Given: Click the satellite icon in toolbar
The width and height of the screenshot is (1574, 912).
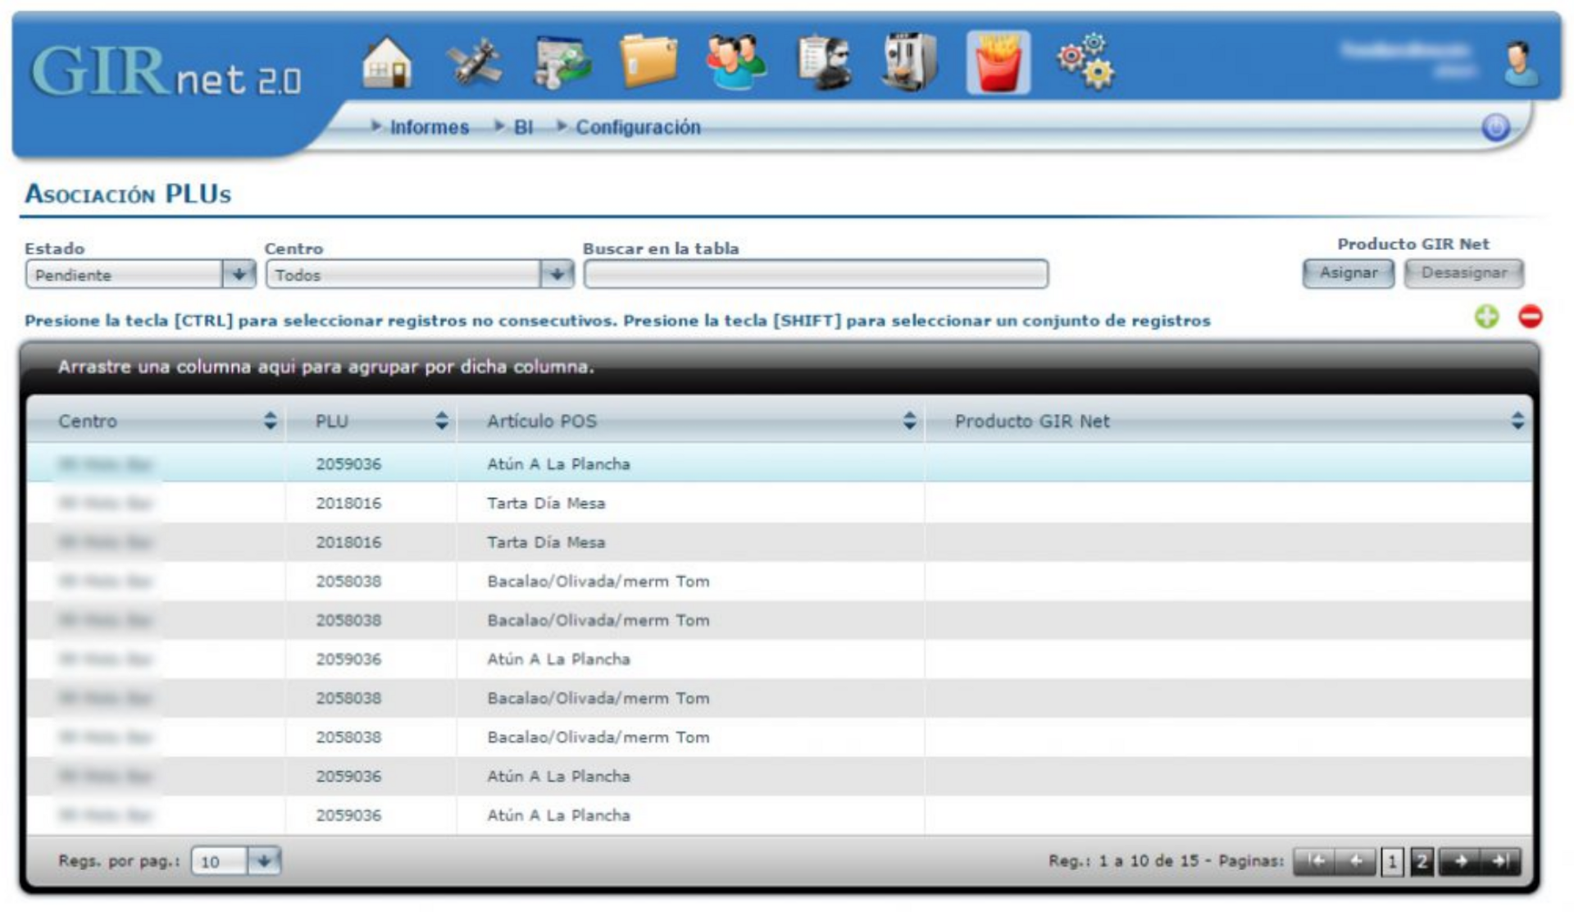Looking at the screenshot, I should tap(474, 62).
